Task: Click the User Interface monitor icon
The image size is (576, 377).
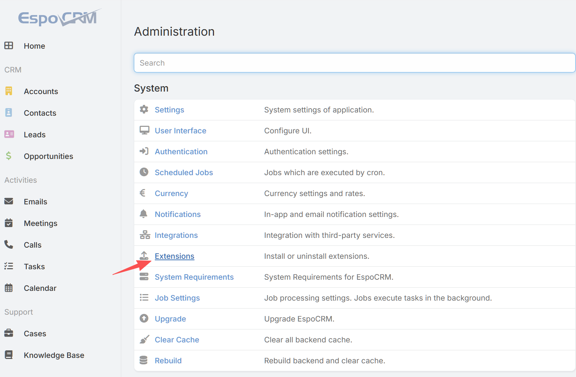Action: click(144, 130)
